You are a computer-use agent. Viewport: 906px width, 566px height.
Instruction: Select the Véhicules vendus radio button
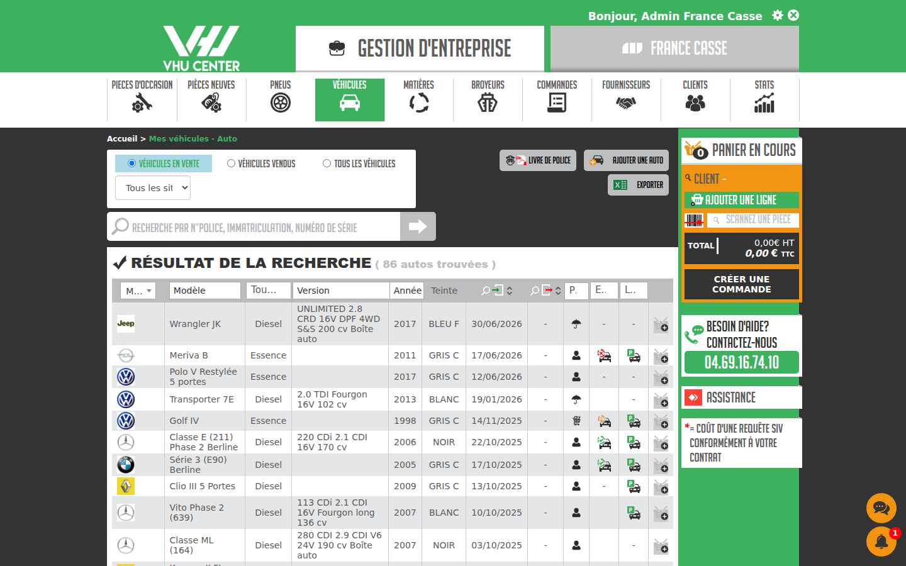[231, 164]
